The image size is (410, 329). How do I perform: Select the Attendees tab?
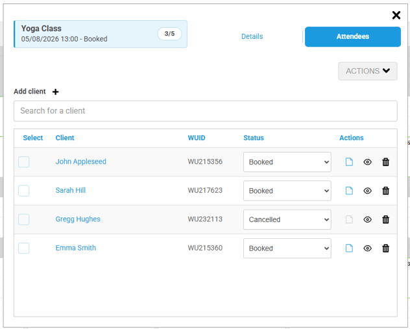point(353,36)
